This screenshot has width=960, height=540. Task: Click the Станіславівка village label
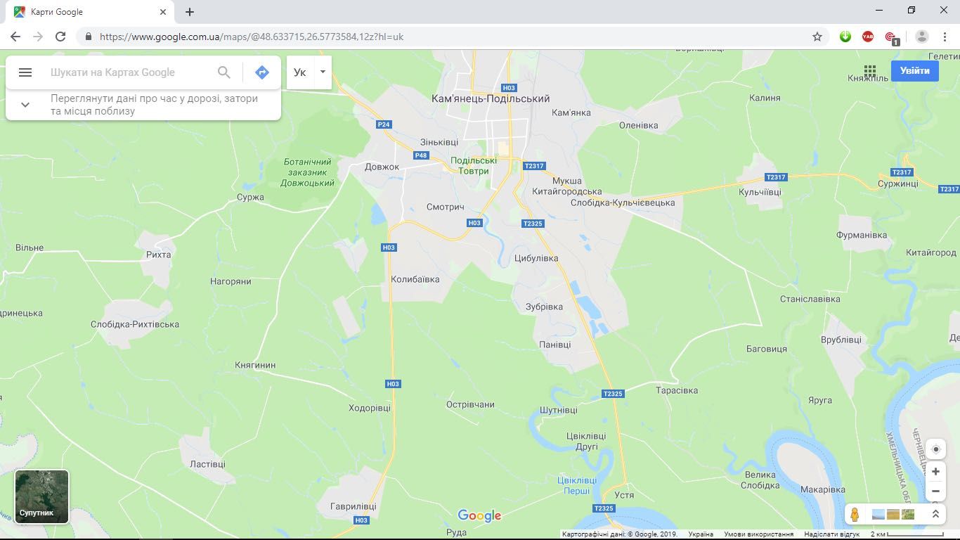pyautogui.click(x=810, y=299)
